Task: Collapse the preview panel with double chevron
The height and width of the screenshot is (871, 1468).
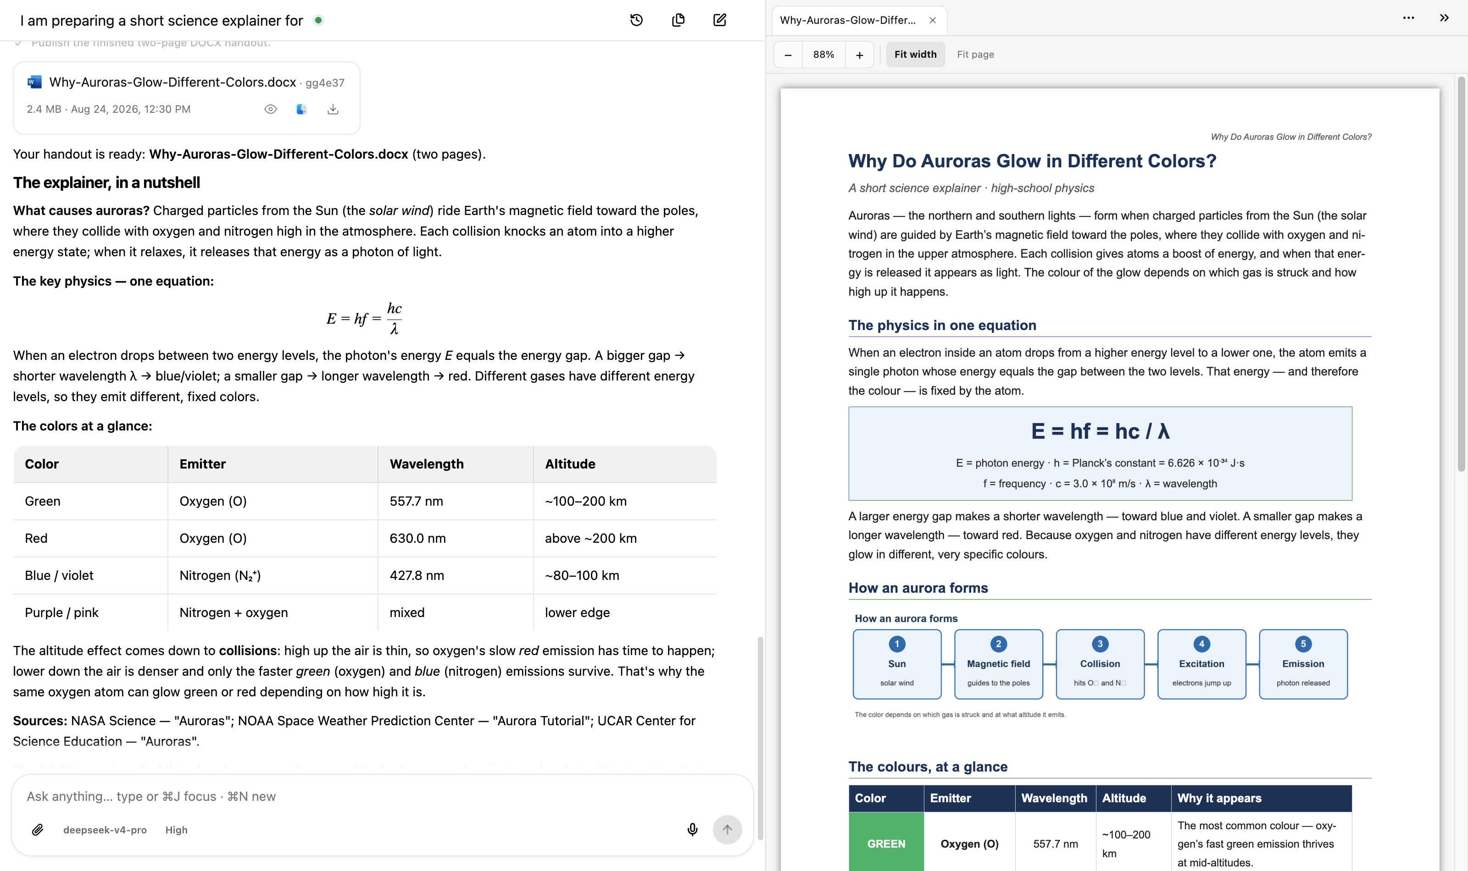Action: pos(1444,18)
